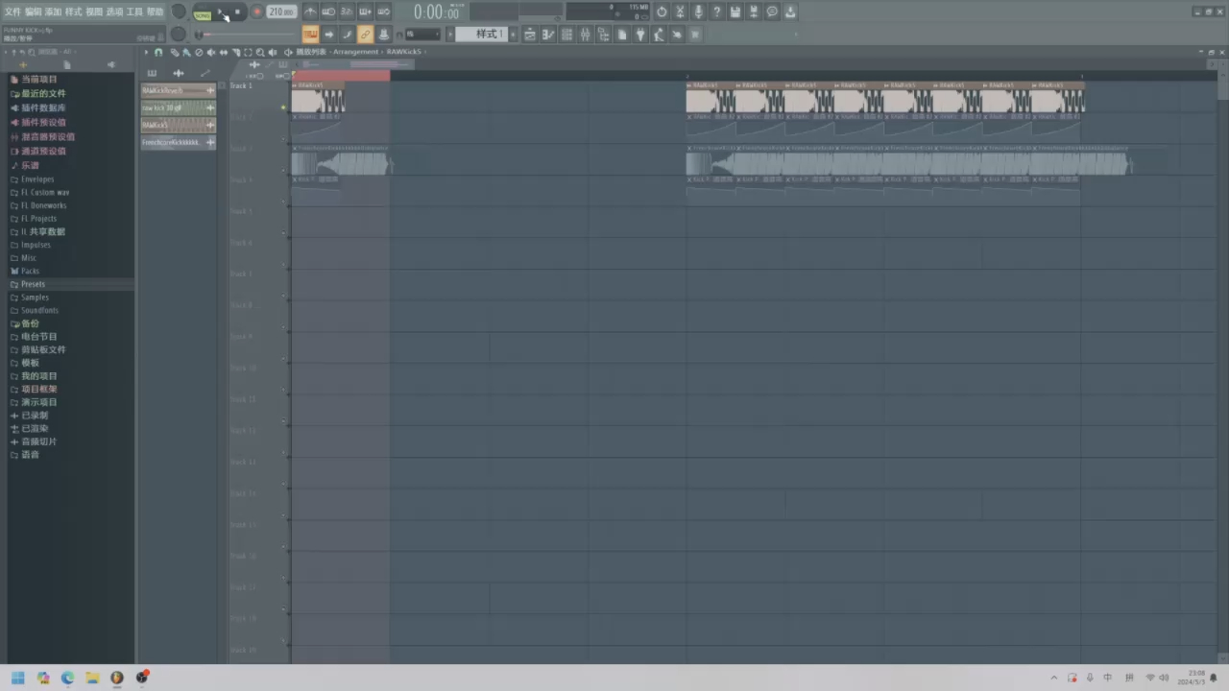Click the audio editor scissors icon
The height and width of the screenshot is (691, 1229).
pos(680,12)
